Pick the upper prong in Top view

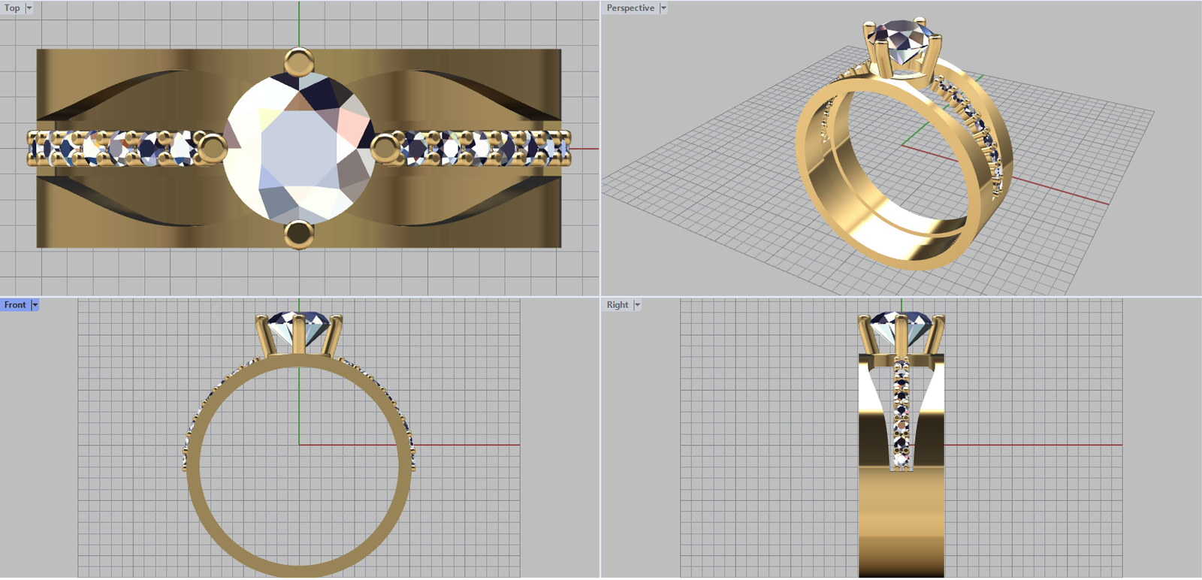click(x=299, y=62)
